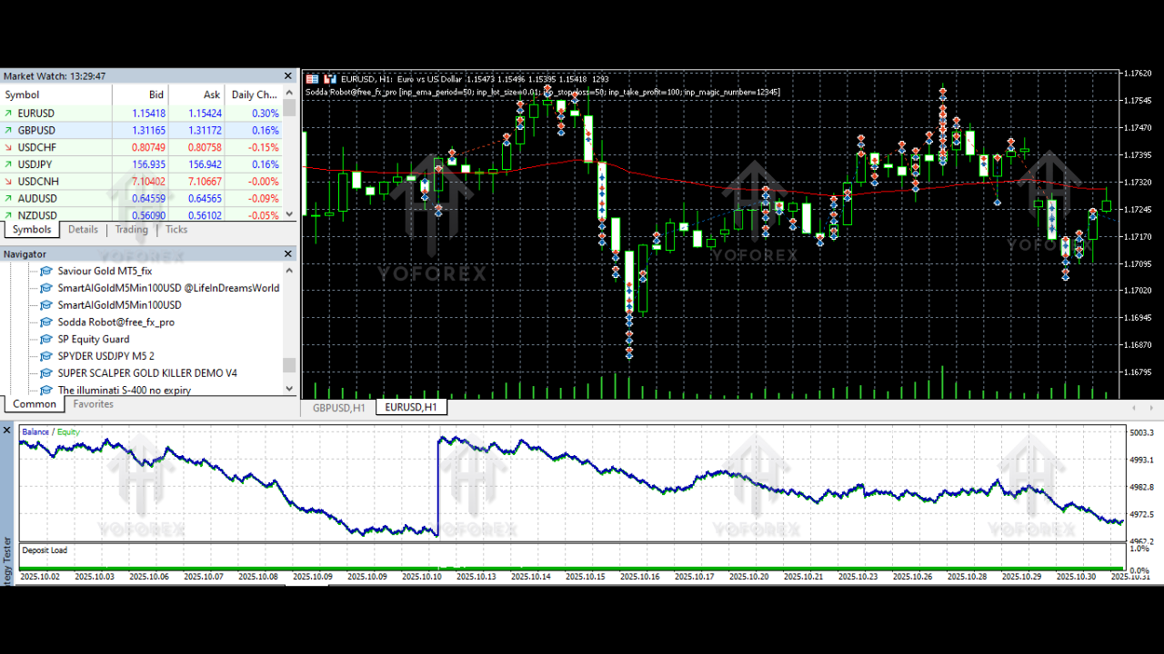Select SUPER SCALPER GOLD KILLER DEMO V4
The width and height of the screenshot is (1164, 654).
(x=147, y=373)
